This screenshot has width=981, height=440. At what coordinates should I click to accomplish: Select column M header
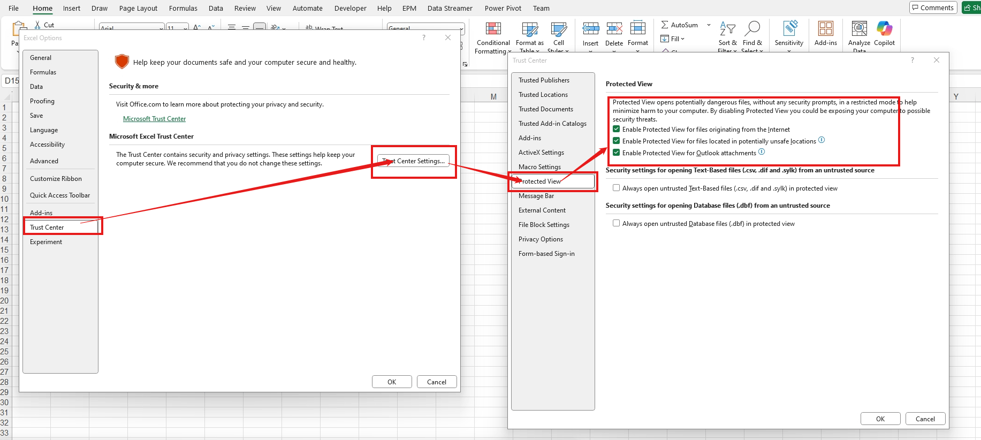(x=493, y=96)
